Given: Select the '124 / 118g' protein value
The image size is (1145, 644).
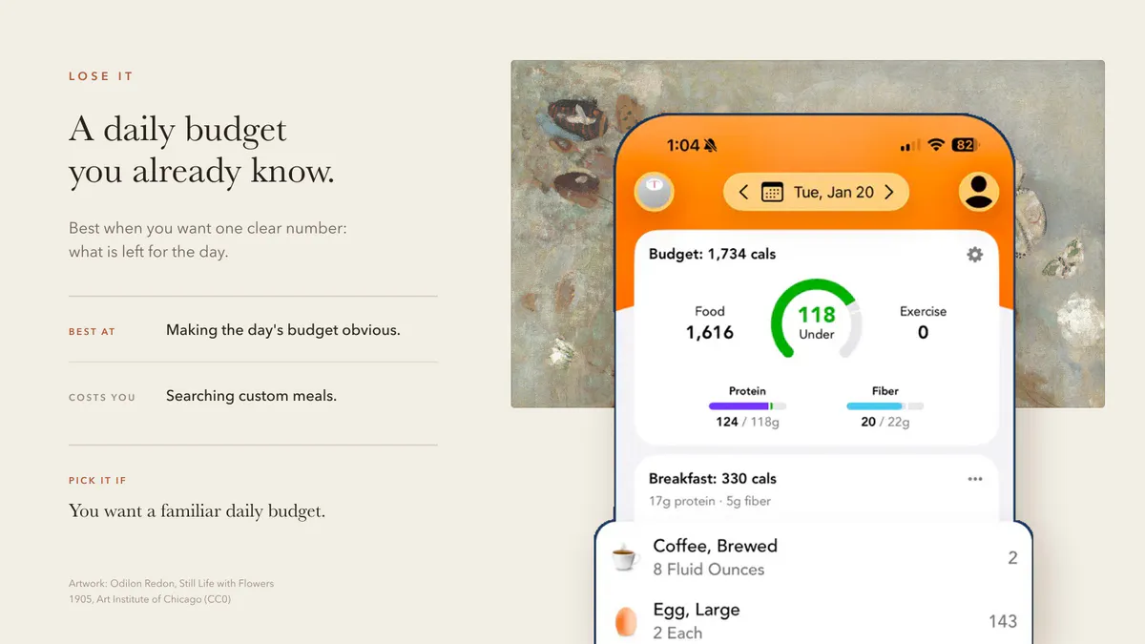Looking at the screenshot, I should point(747,422).
